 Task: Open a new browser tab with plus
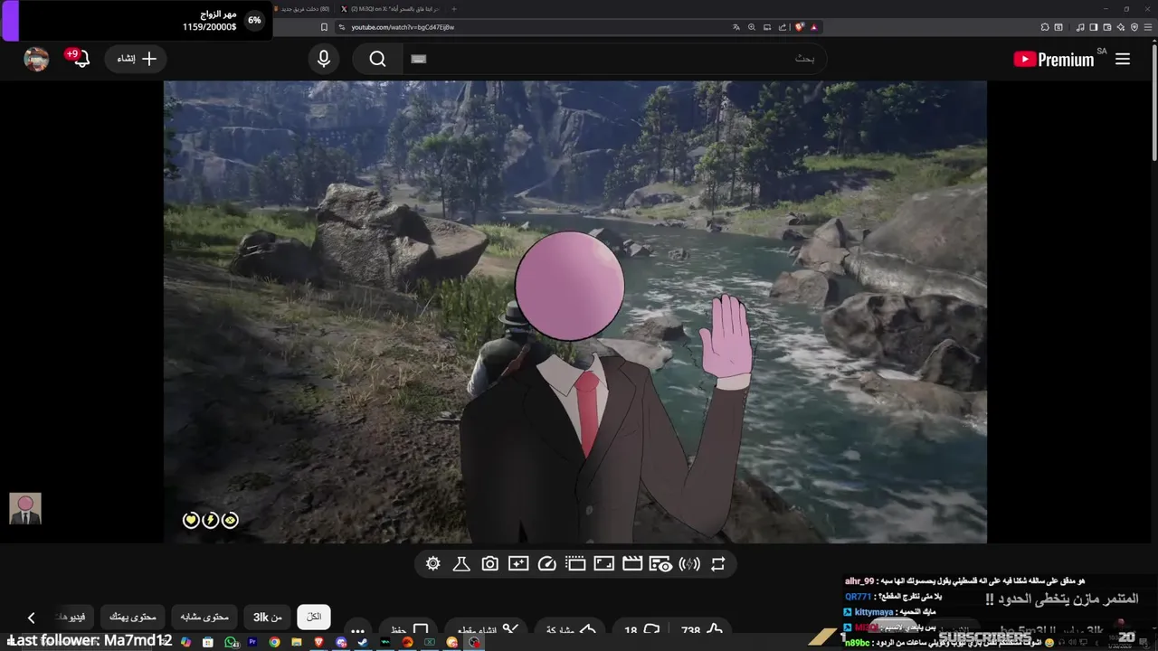point(454,9)
